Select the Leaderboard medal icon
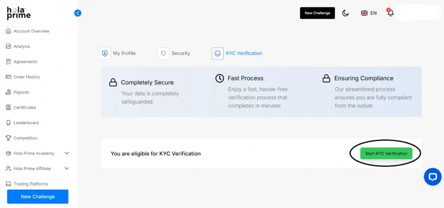444x208 pixels. tap(9, 123)
